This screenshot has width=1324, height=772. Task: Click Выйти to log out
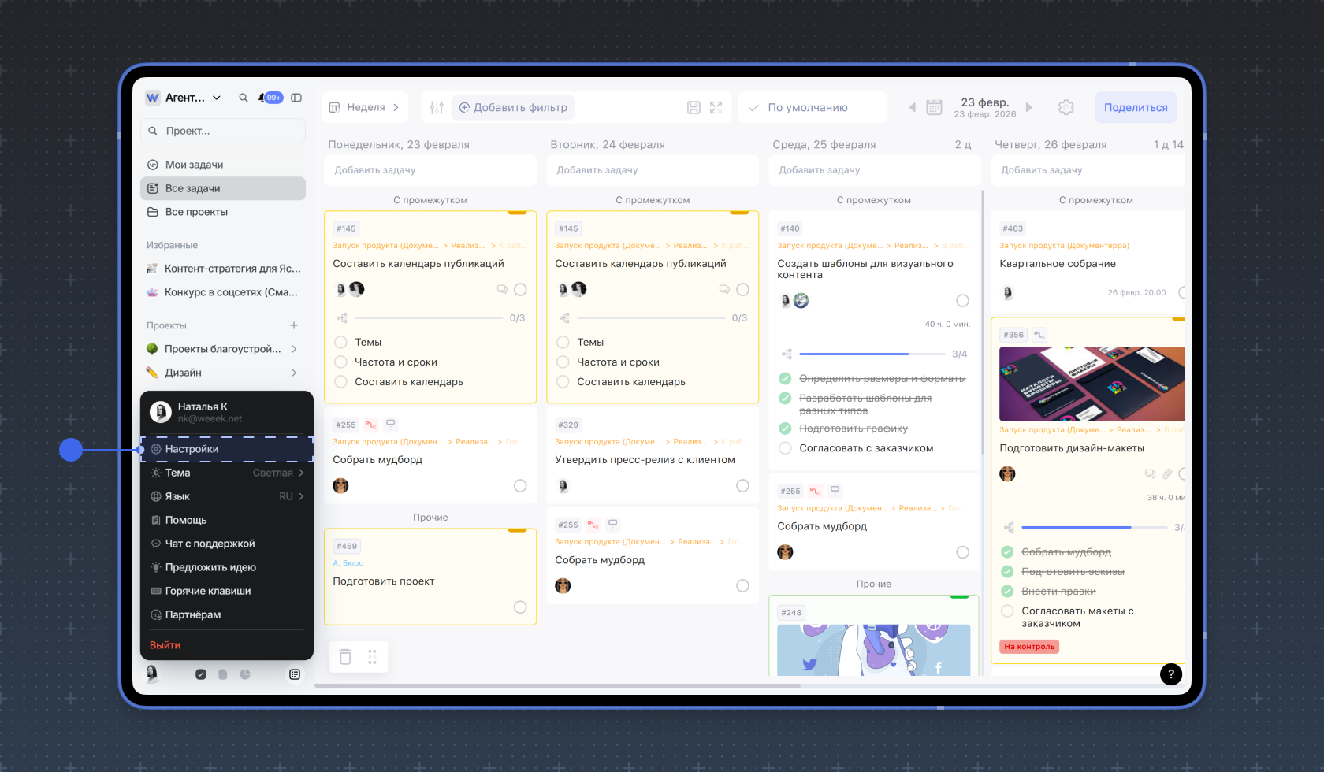click(165, 645)
